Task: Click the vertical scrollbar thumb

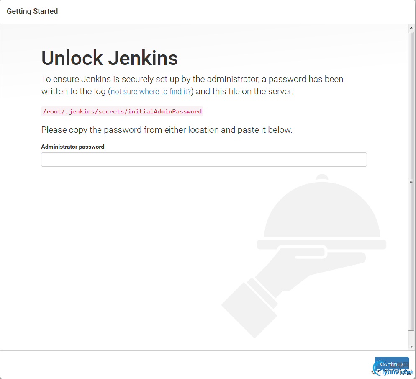Action: point(411,181)
